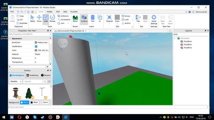Open Game Settings
The image size is (214, 120).
coord(154,20)
